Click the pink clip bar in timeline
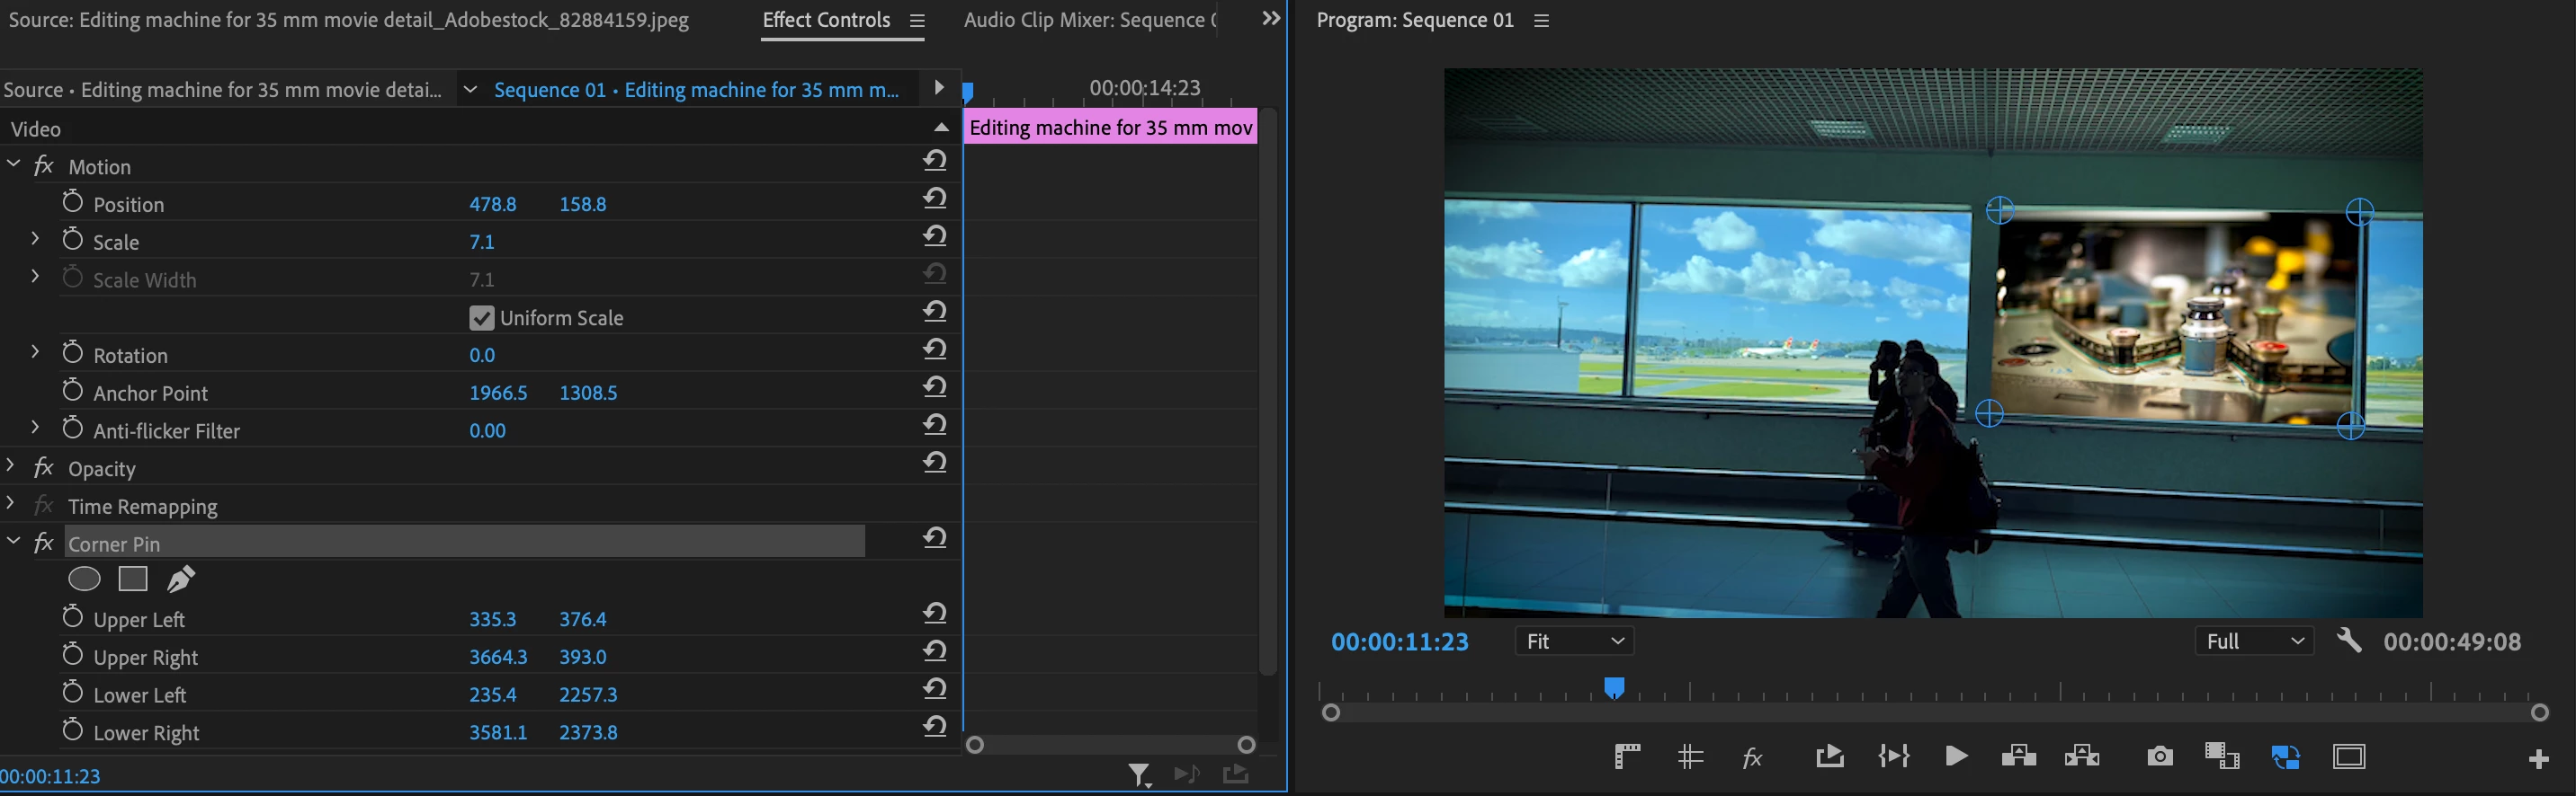This screenshot has width=2576, height=796. (1110, 127)
